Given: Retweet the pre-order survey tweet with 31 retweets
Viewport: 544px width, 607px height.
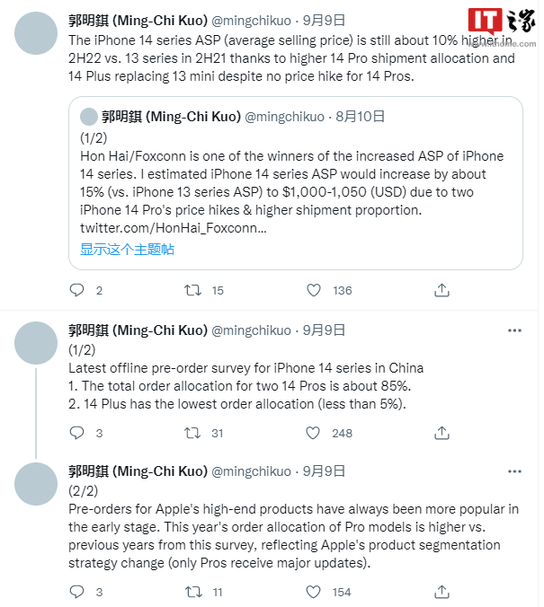Looking at the screenshot, I should pyautogui.click(x=192, y=433).
